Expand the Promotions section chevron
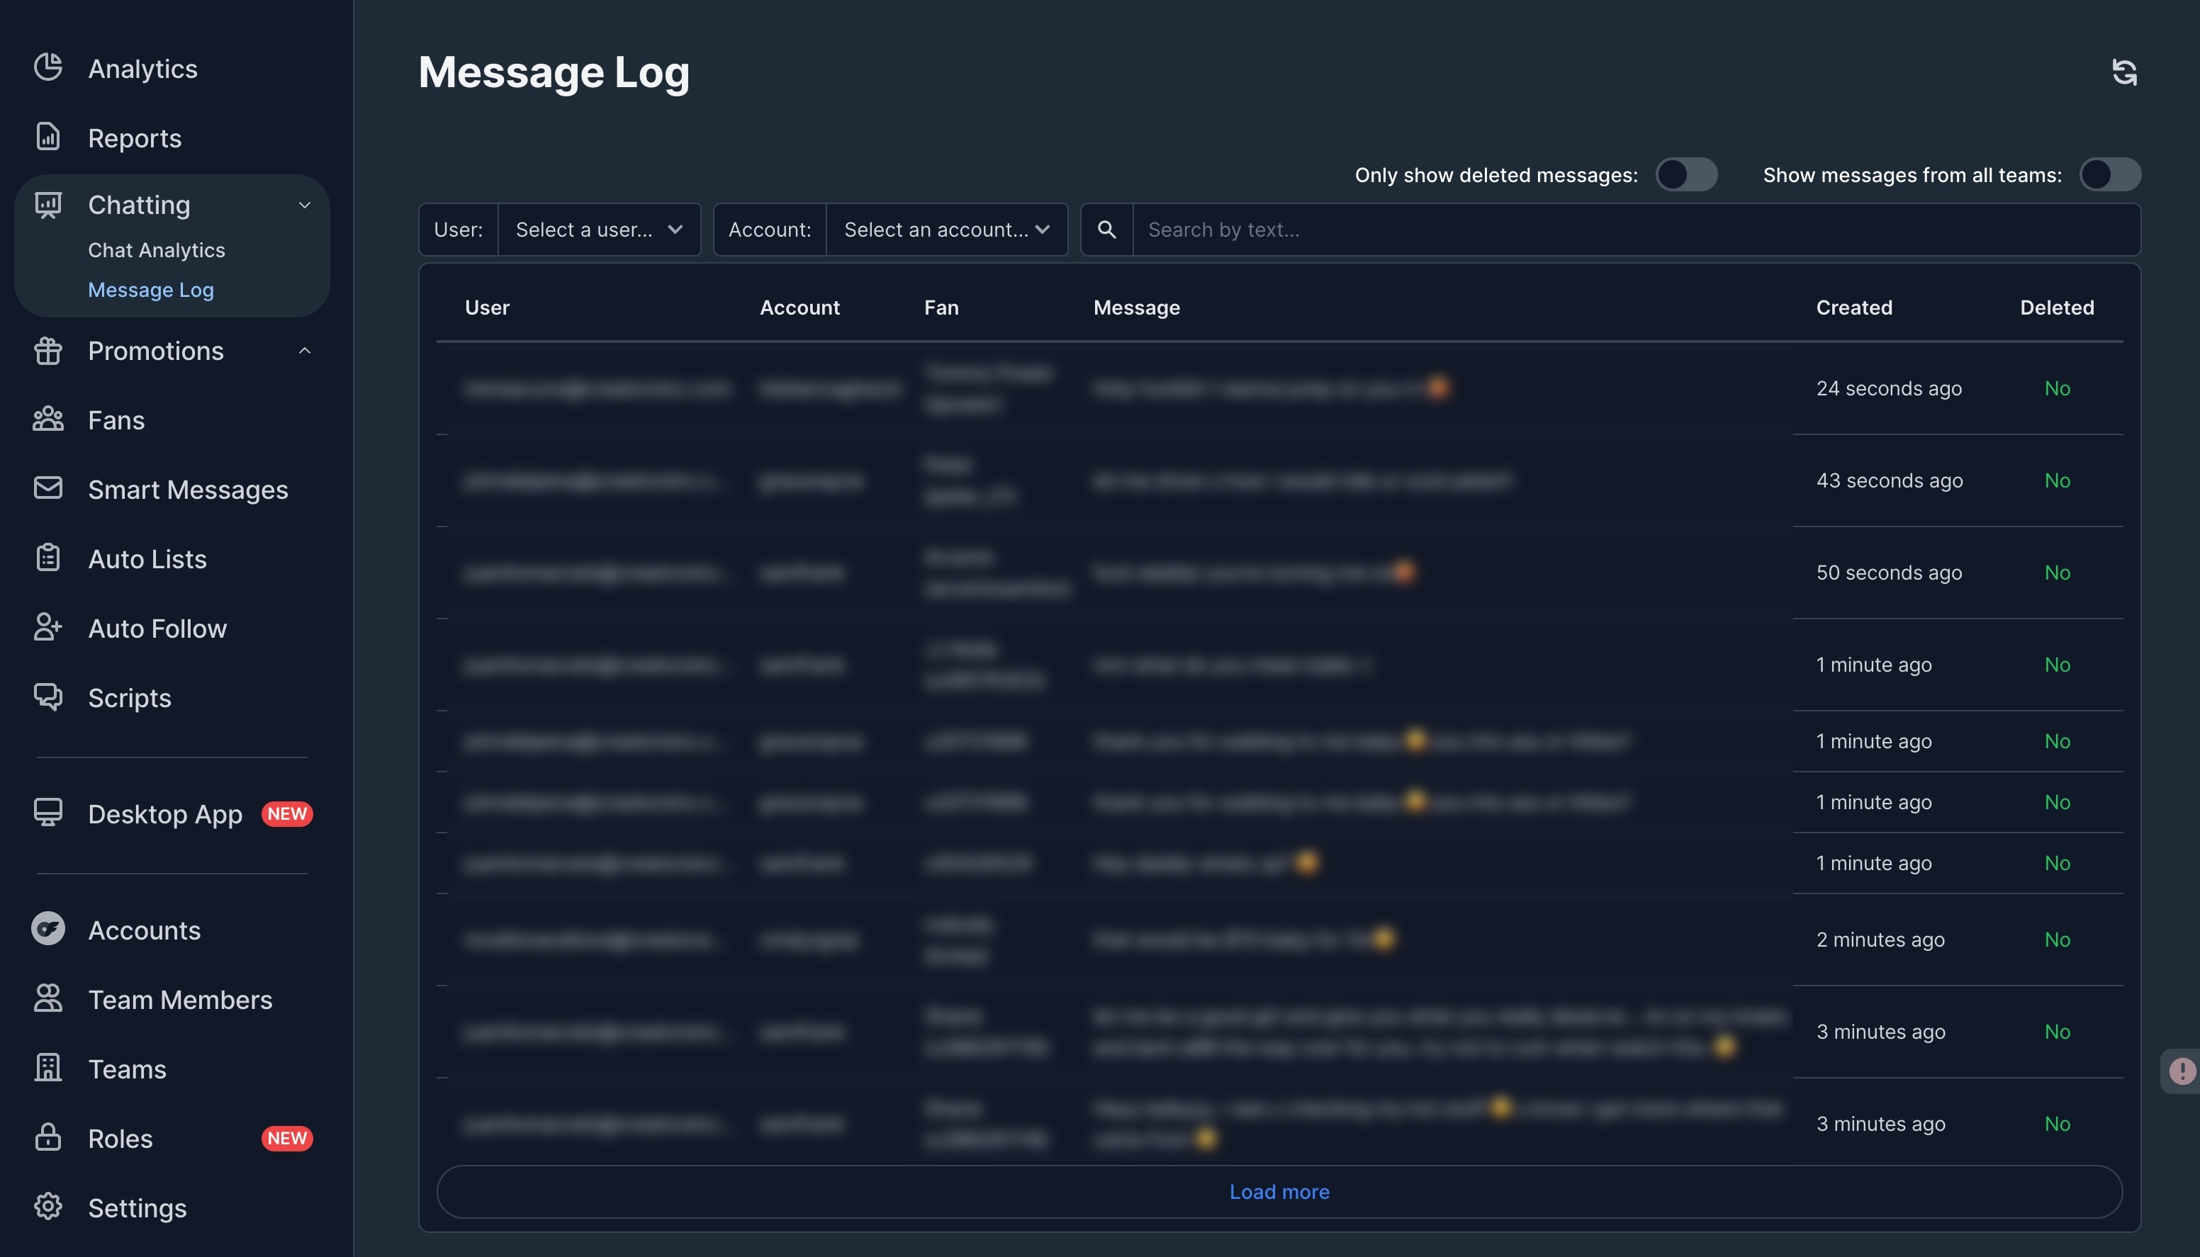The height and width of the screenshot is (1257, 2200). [x=305, y=351]
